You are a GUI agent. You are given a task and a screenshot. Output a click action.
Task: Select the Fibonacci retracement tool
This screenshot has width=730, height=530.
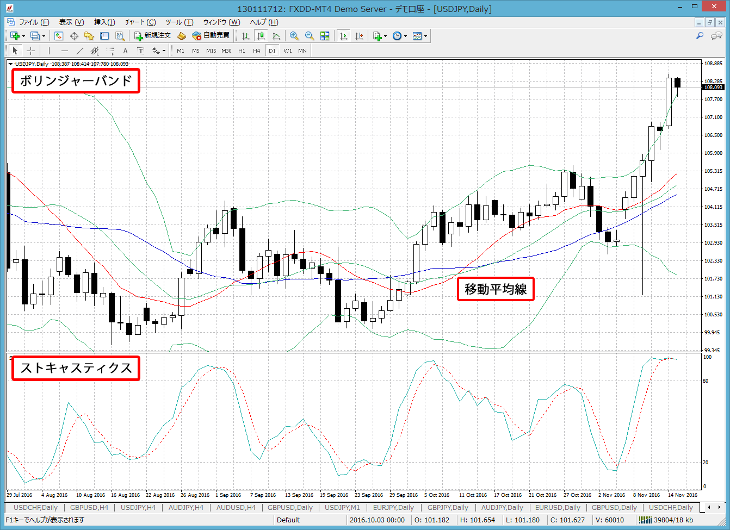[110, 51]
